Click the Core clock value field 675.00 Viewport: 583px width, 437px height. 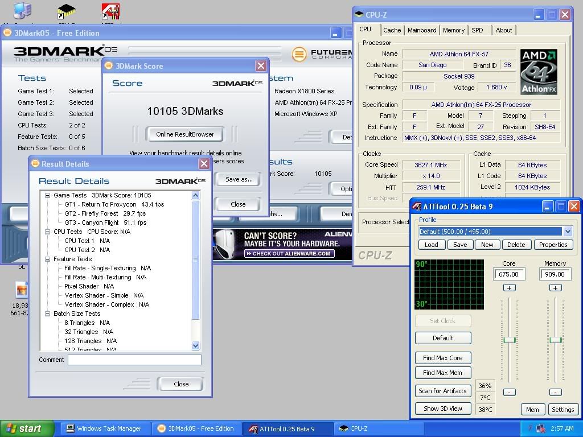(x=508, y=274)
